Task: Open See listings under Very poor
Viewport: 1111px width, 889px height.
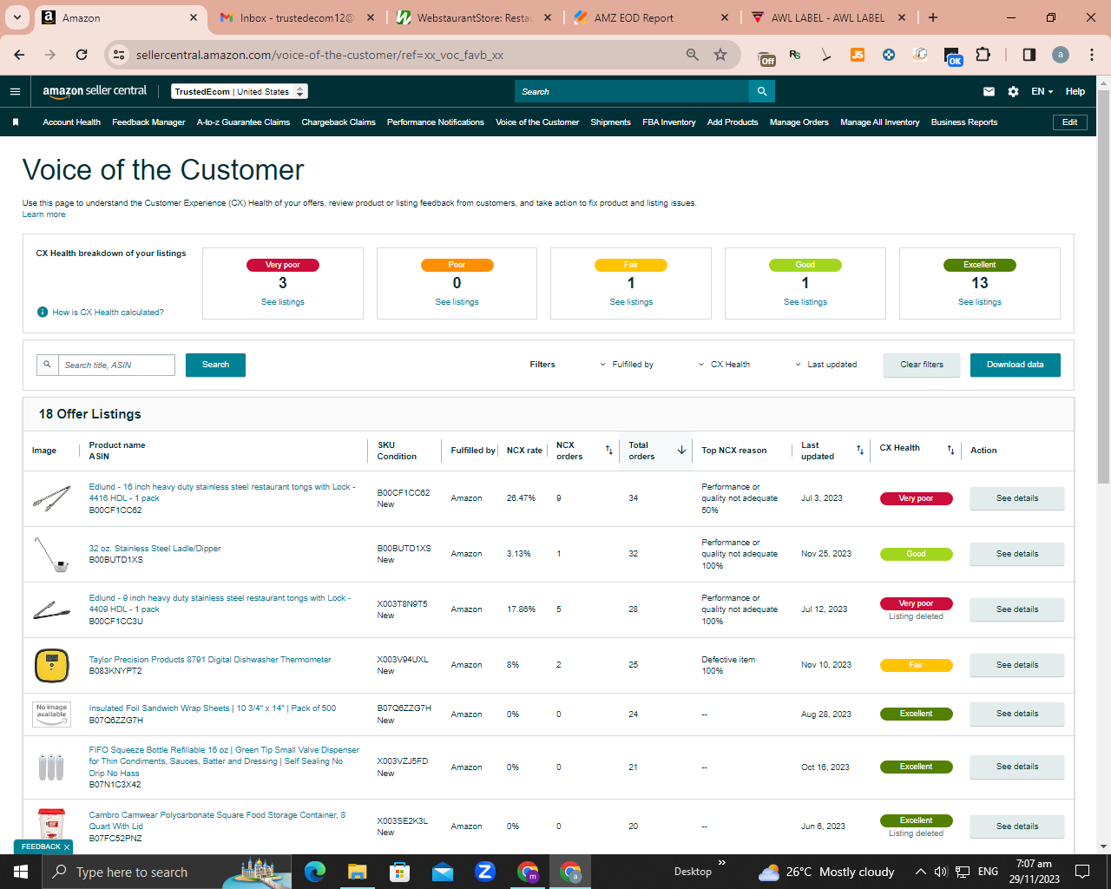Action: click(x=283, y=302)
